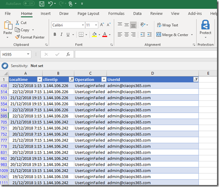Click Align Left icon

click(x=120, y=34)
